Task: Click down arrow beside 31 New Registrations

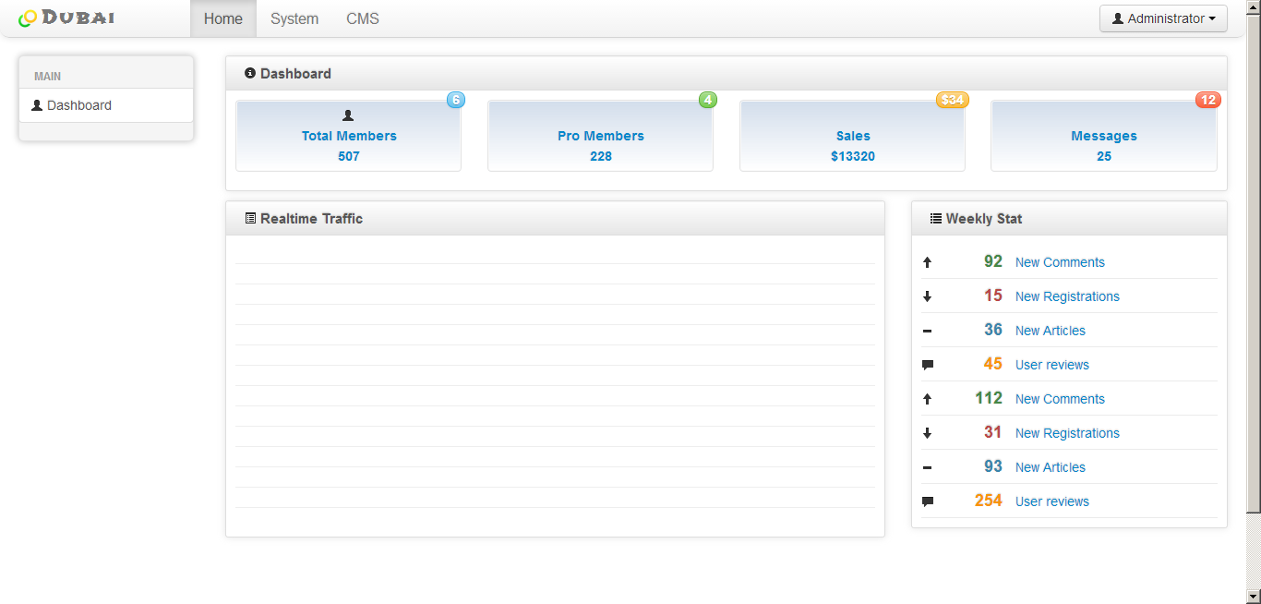Action: click(928, 433)
